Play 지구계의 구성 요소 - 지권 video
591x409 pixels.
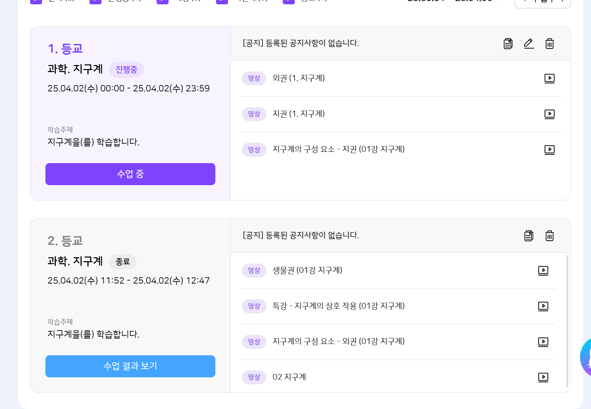point(549,150)
